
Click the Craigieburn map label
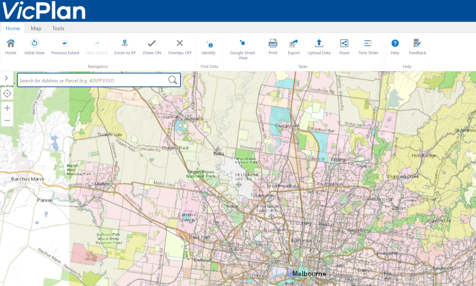click(287, 126)
